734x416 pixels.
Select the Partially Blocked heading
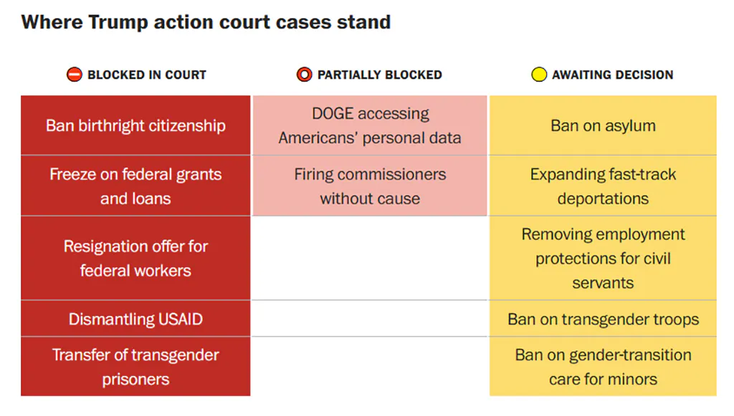[x=379, y=74]
